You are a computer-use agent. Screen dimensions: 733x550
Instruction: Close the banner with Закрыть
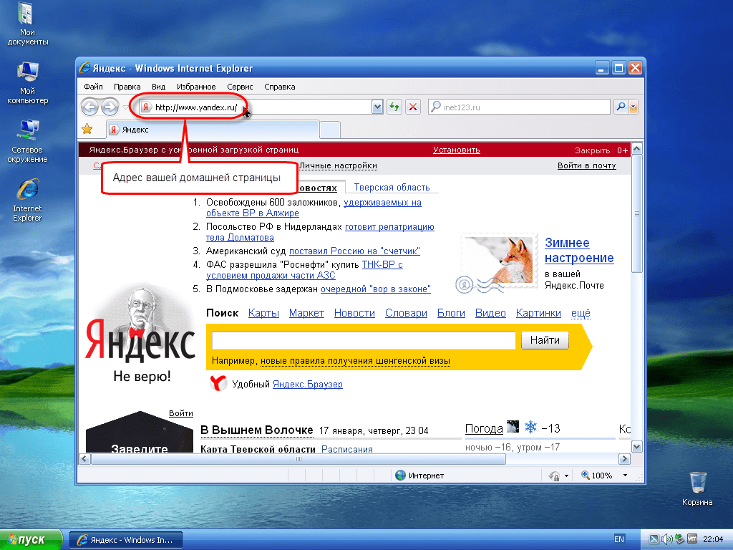592,150
